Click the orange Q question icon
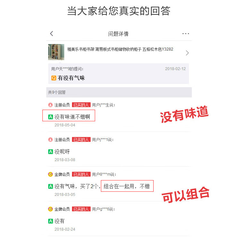The width and height of the screenshot is (241, 248). [x=54, y=78]
